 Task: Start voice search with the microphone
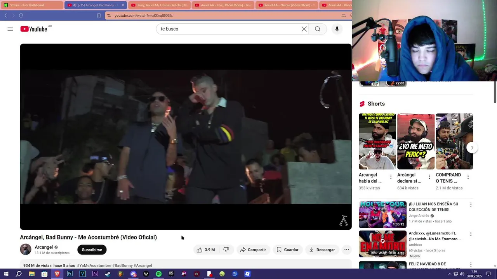point(337,29)
